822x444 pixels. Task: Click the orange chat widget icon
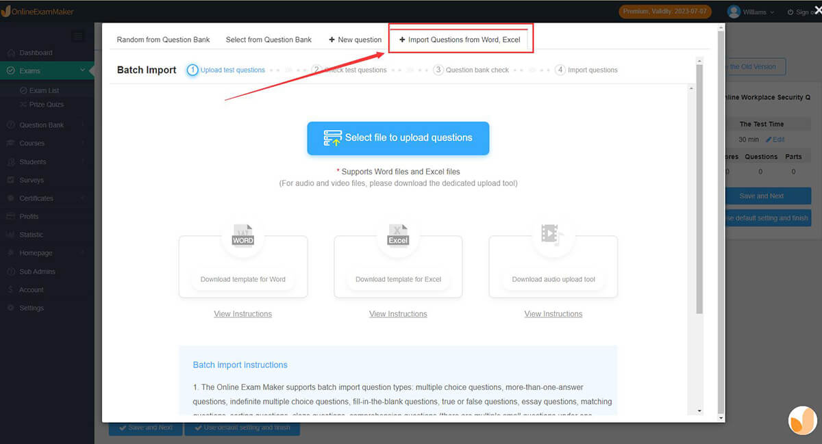pyautogui.click(x=803, y=421)
